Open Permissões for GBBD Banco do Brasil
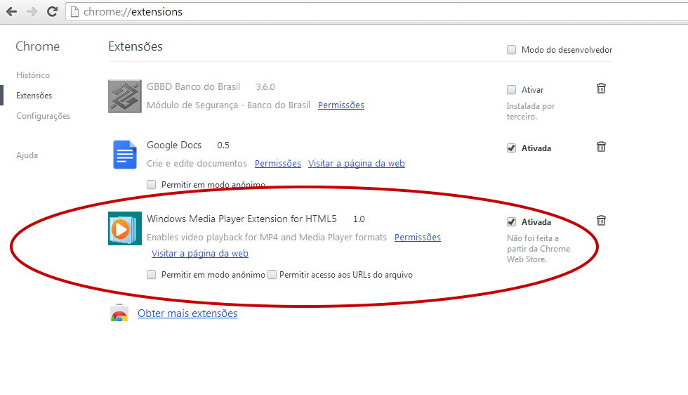 (x=341, y=105)
